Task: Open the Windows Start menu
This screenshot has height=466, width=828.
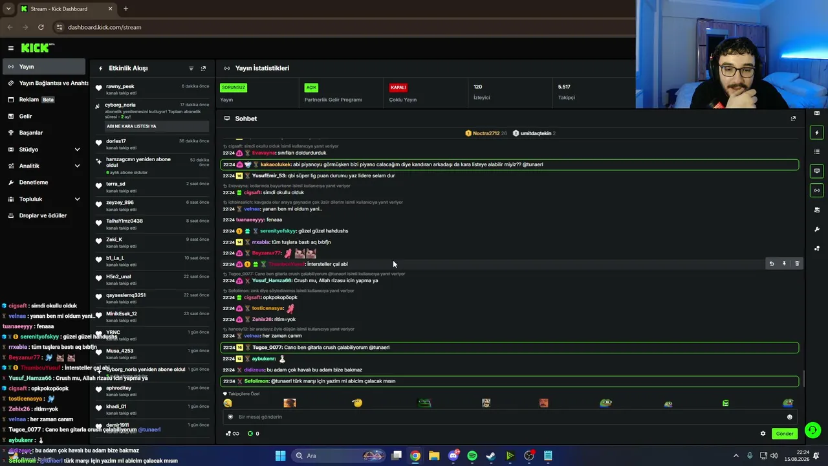Action: (280, 456)
